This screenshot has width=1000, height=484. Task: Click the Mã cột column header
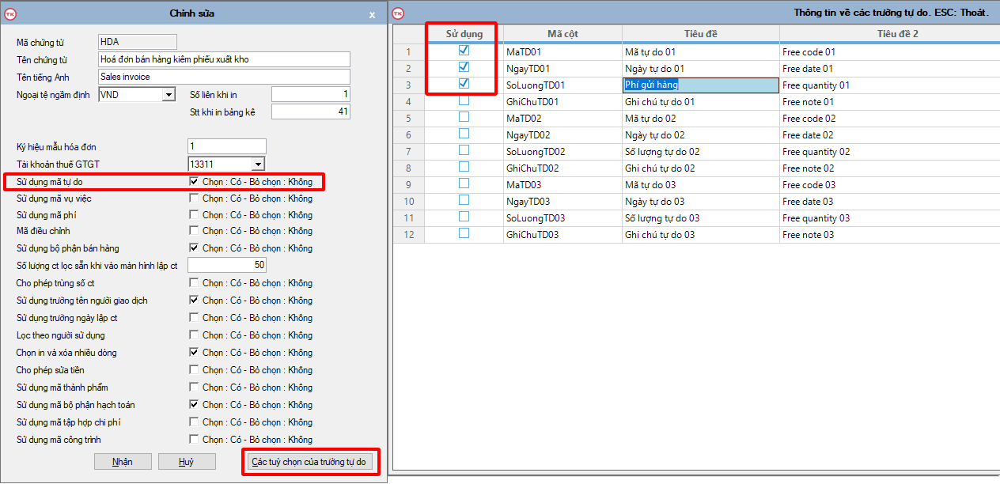coord(562,34)
